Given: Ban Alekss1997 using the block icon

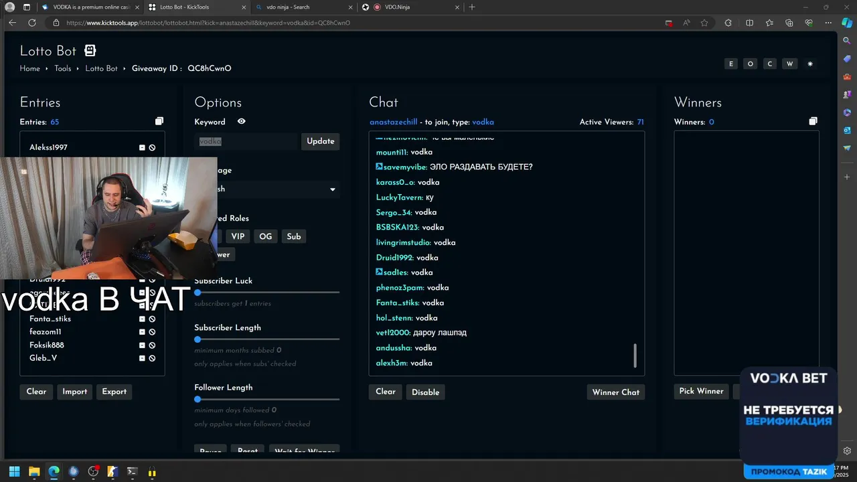Looking at the screenshot, I should click(x=152, y=147).
